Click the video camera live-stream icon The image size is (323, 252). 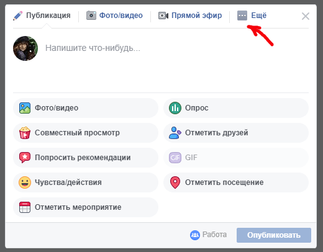163,16
